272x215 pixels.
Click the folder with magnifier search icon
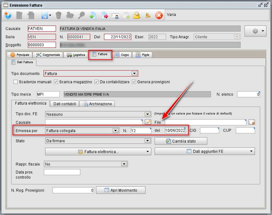pyautogui.click(x=137, y=15)
